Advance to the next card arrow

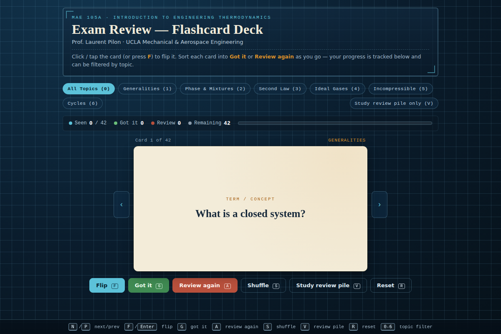coord(380,205)
